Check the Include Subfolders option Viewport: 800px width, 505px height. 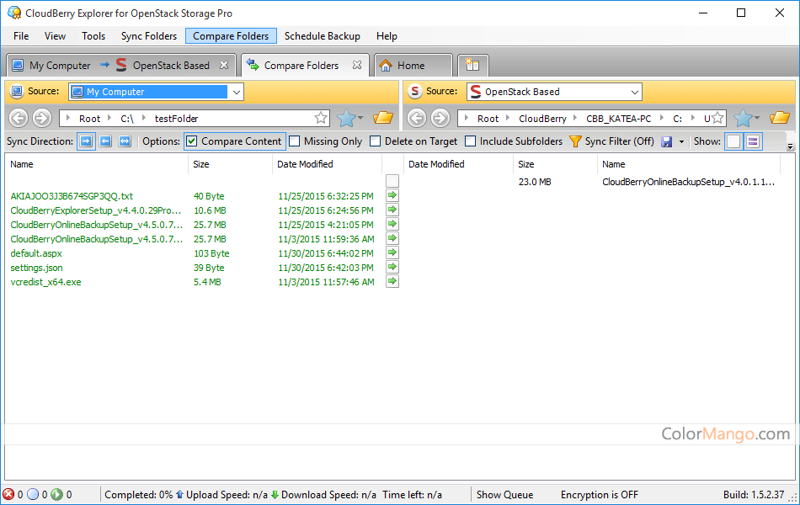471,141
